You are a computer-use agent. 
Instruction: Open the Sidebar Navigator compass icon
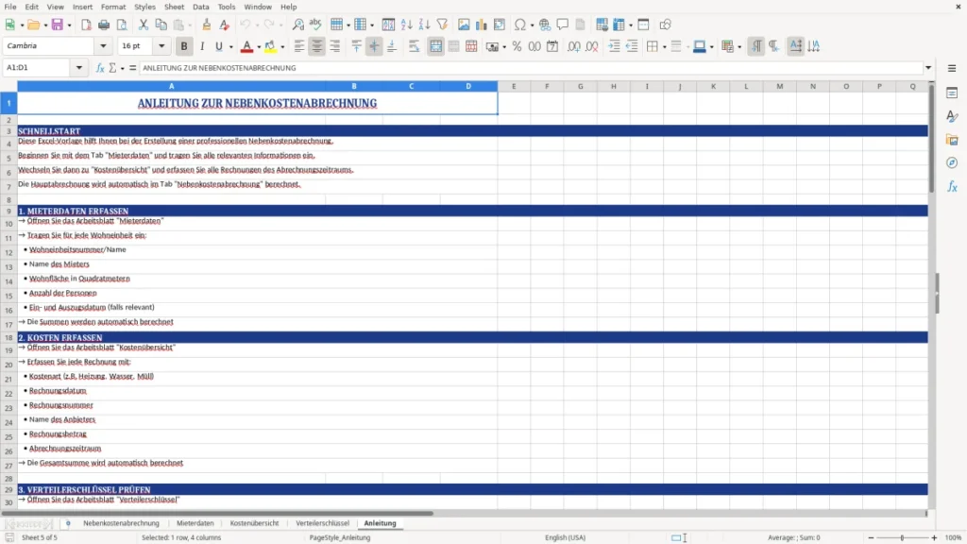pos(952,162)
